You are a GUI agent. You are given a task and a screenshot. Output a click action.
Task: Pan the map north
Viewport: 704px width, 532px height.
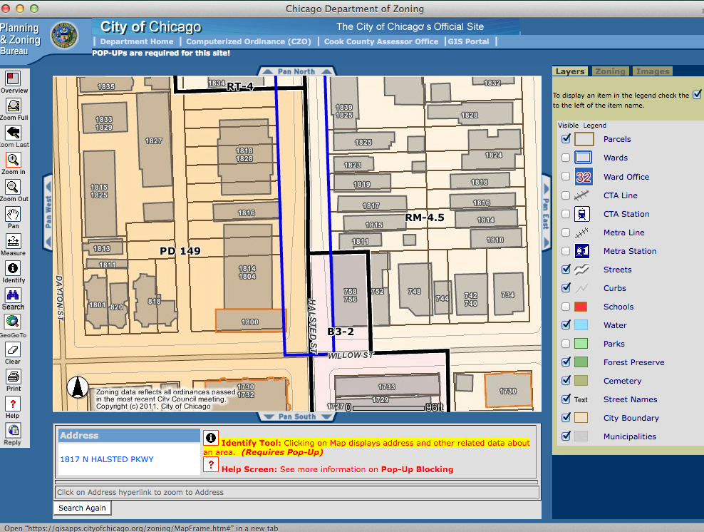coord(296,71)
